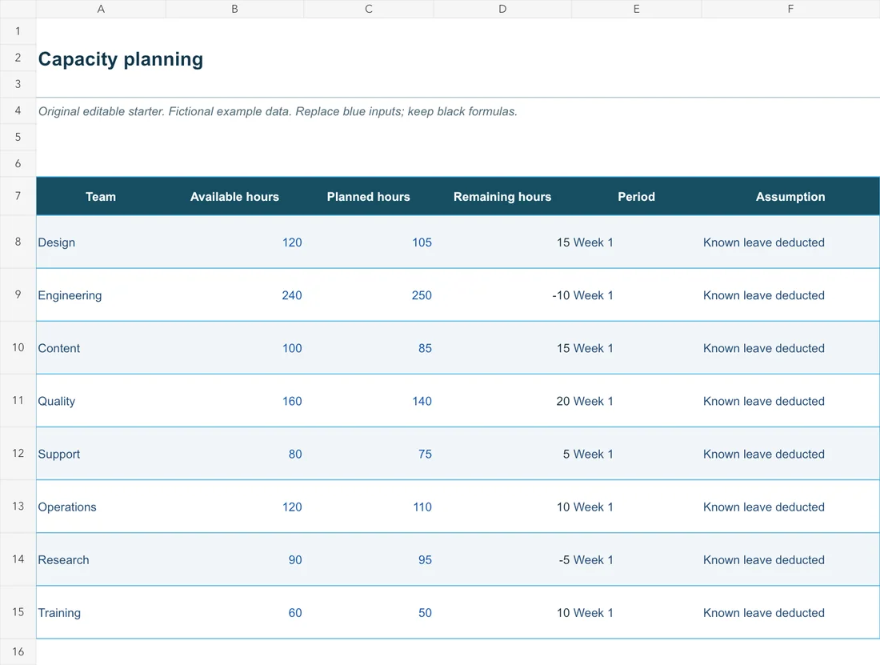Click column D header letter

coord(502,9)
